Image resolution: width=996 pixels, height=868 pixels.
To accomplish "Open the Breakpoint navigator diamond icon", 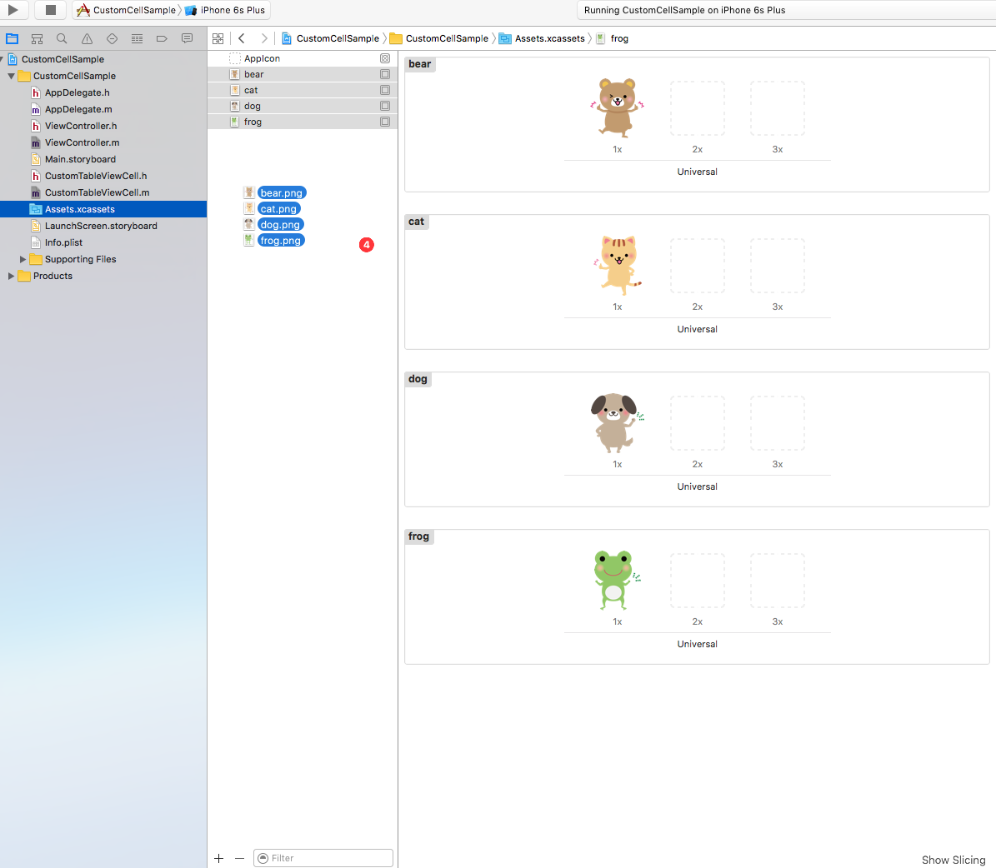I will coord(111,38).
